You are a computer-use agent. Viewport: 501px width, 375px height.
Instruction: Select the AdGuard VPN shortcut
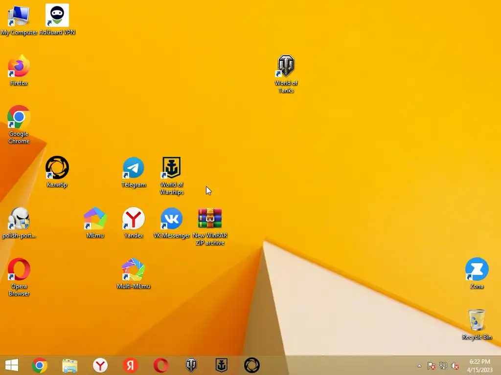tap(57, 20)
